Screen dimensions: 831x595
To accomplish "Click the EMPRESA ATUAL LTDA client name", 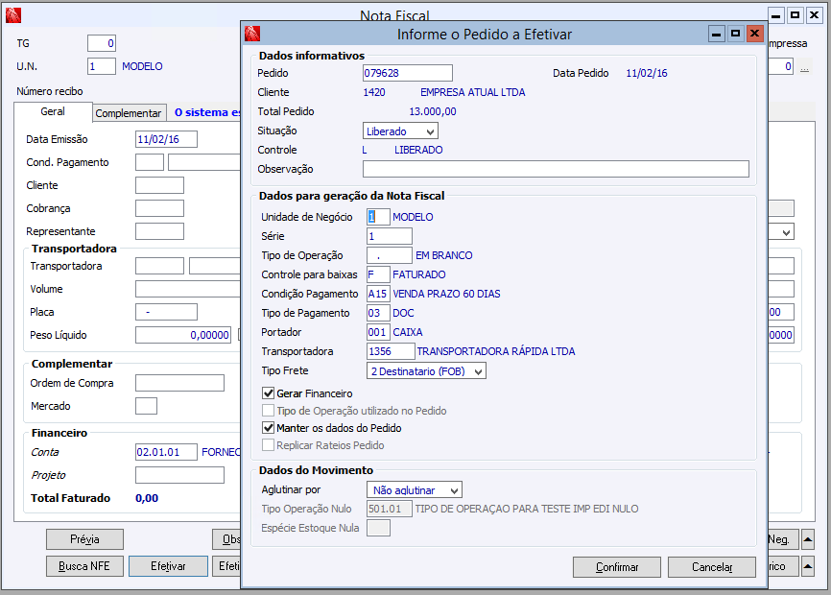I will (x=473, y=92).
